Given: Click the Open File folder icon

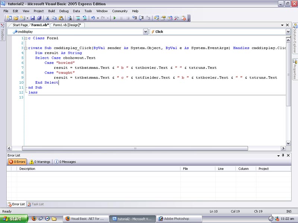Looking at the screenshot, I should pos(16,18).
